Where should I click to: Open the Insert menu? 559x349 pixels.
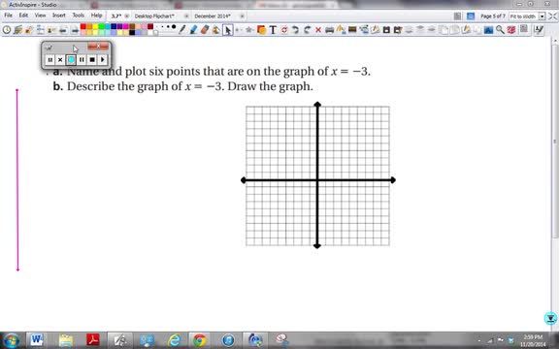pyautogui.click(x=59, y=16)
